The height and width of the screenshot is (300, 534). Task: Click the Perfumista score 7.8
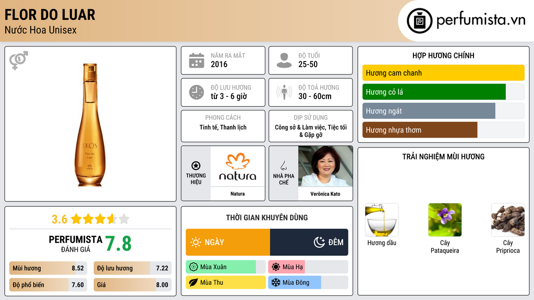point(118,244)
